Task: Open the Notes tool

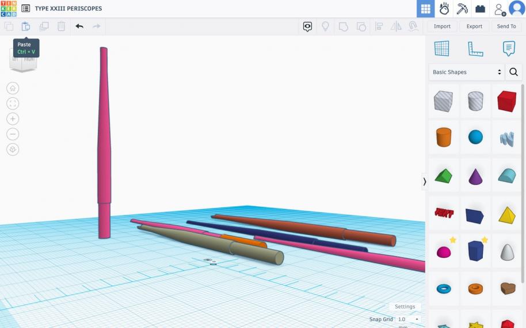Action: click(509, 49)
